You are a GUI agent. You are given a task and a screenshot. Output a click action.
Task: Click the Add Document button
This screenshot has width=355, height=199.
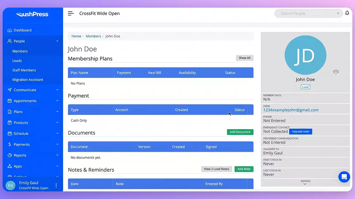click(240, 132)
